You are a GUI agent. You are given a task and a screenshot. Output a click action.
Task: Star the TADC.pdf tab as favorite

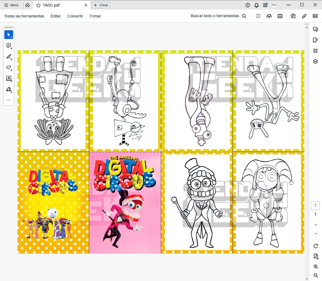point(38,5)
